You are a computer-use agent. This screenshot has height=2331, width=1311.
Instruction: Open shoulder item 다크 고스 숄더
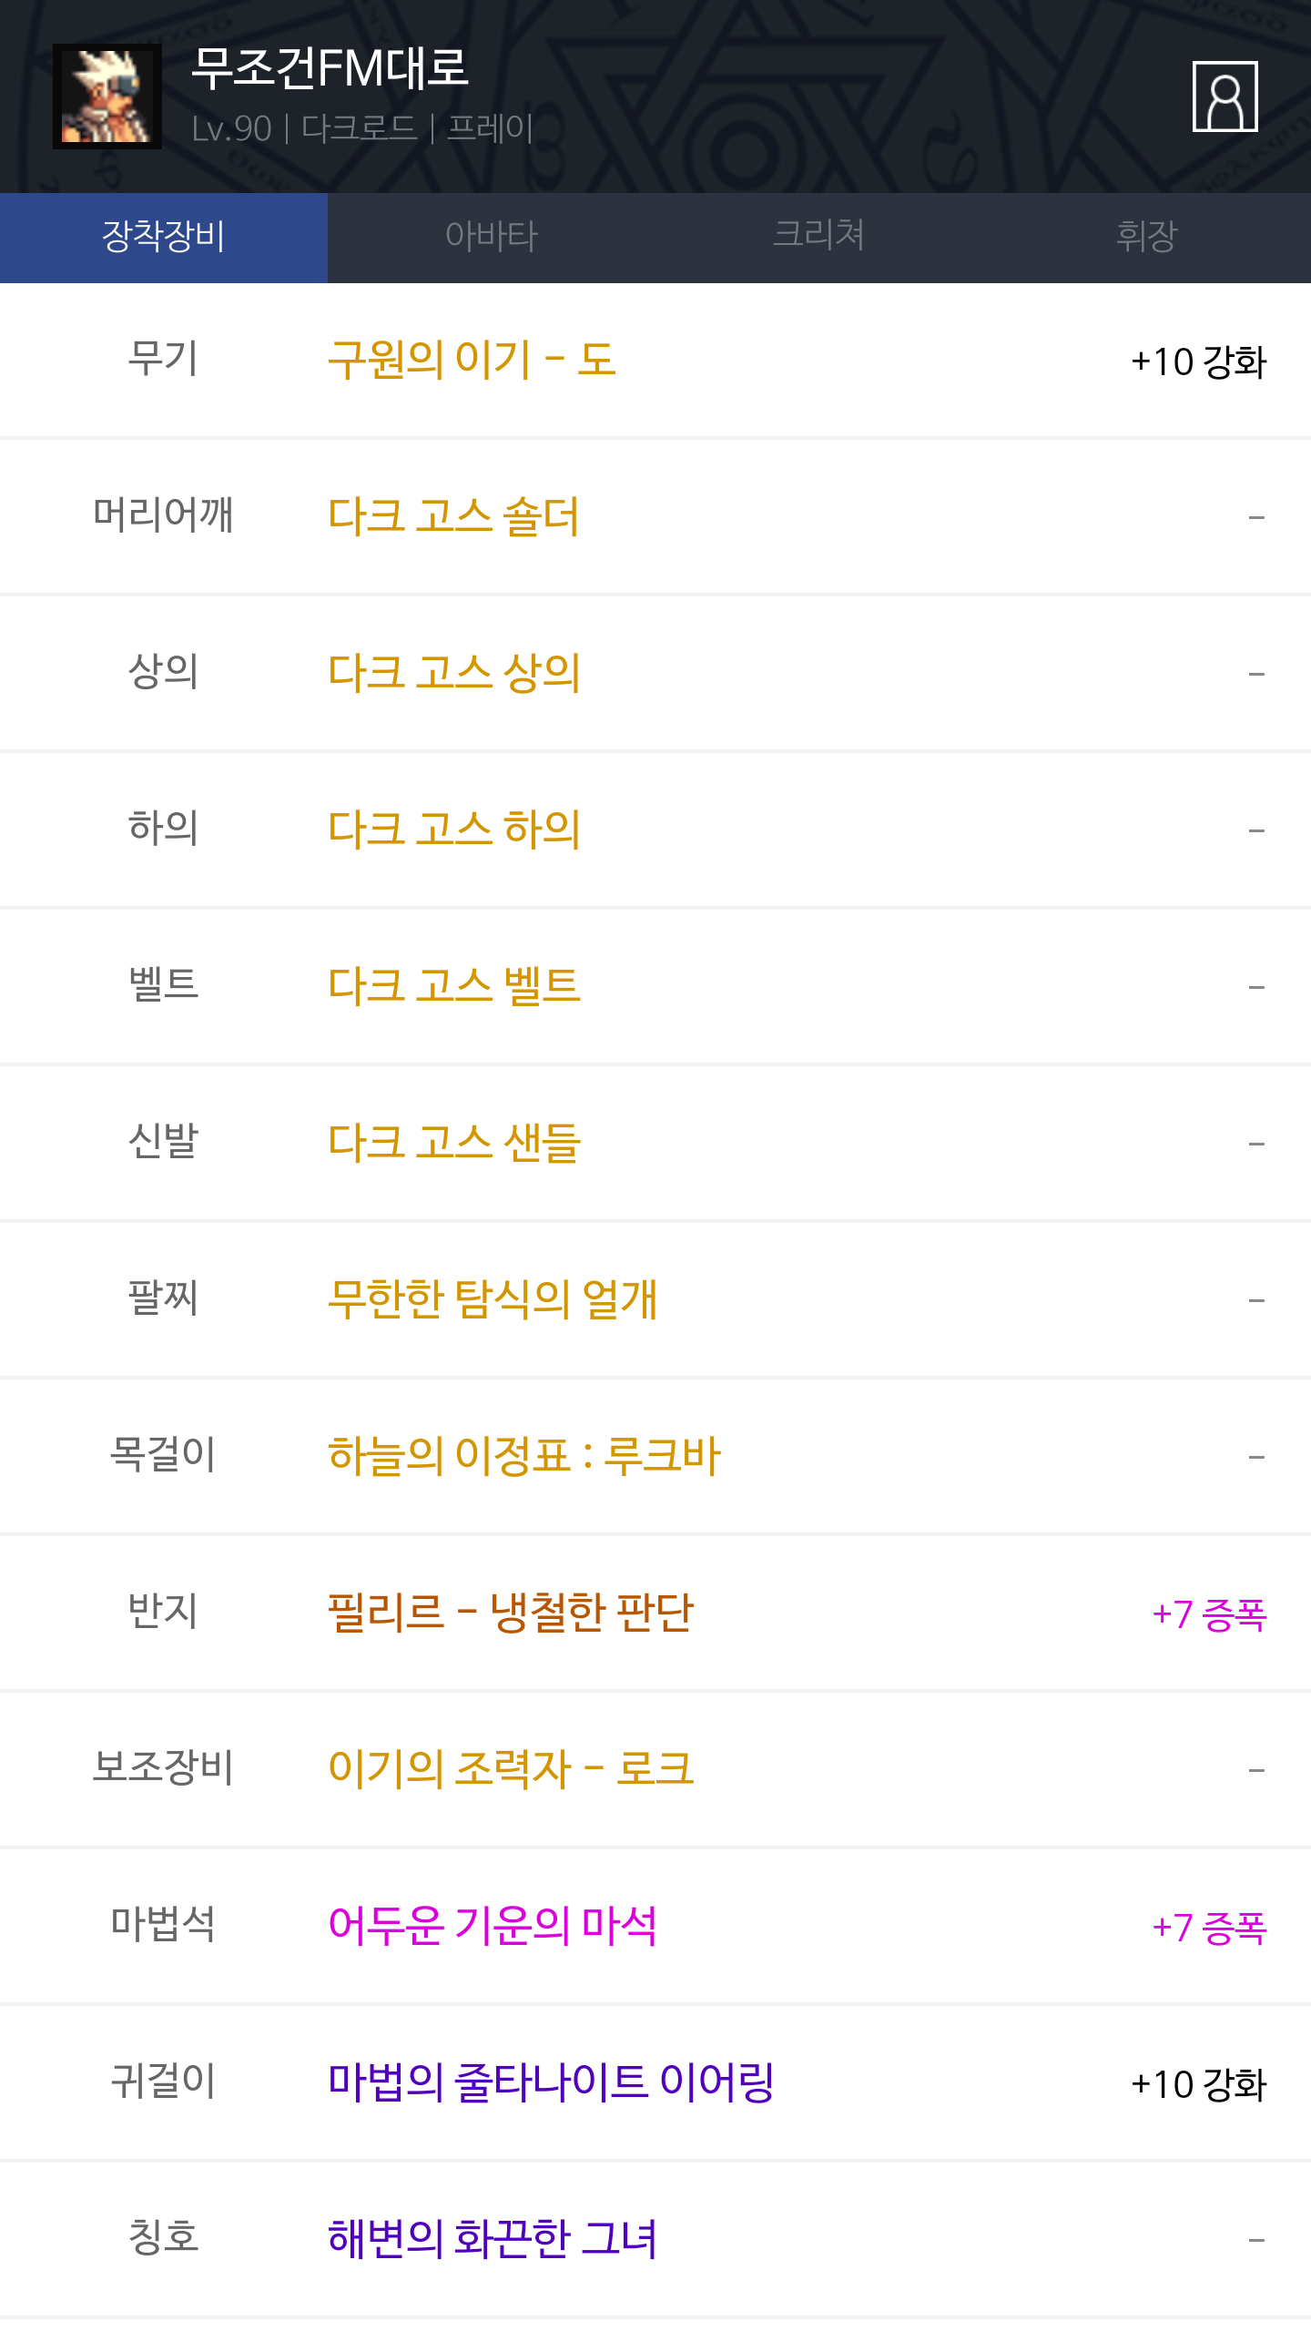(453, 517)
